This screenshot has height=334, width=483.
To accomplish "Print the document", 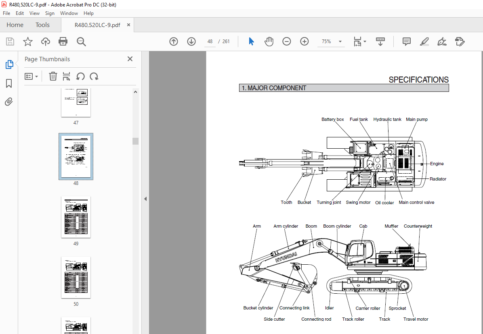I will point(63,41).
